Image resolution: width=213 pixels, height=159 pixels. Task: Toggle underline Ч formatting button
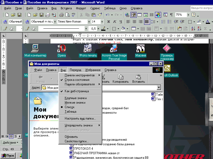(121, 22)
